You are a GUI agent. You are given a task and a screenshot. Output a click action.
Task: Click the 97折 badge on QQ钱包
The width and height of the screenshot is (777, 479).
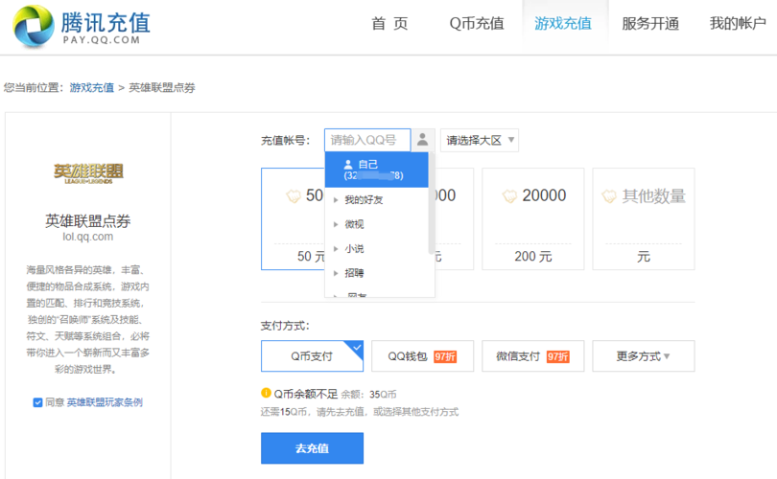tap(445, 356)
